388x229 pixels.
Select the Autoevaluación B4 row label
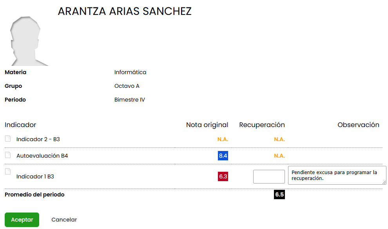[42, 156]
